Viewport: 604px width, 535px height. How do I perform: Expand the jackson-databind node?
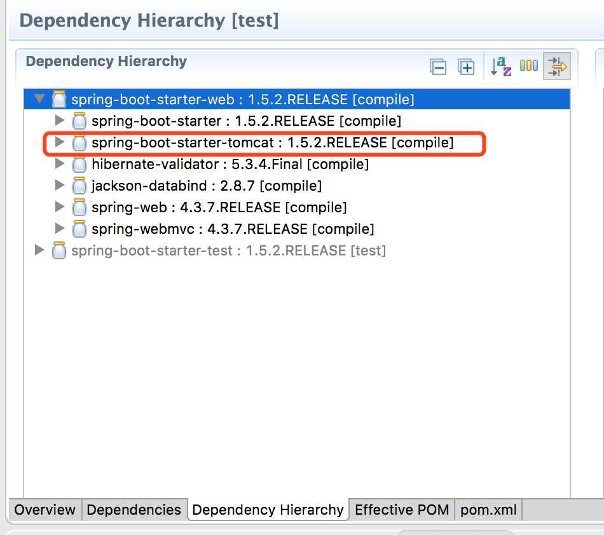pyautogui.click(x=59, y=185)
